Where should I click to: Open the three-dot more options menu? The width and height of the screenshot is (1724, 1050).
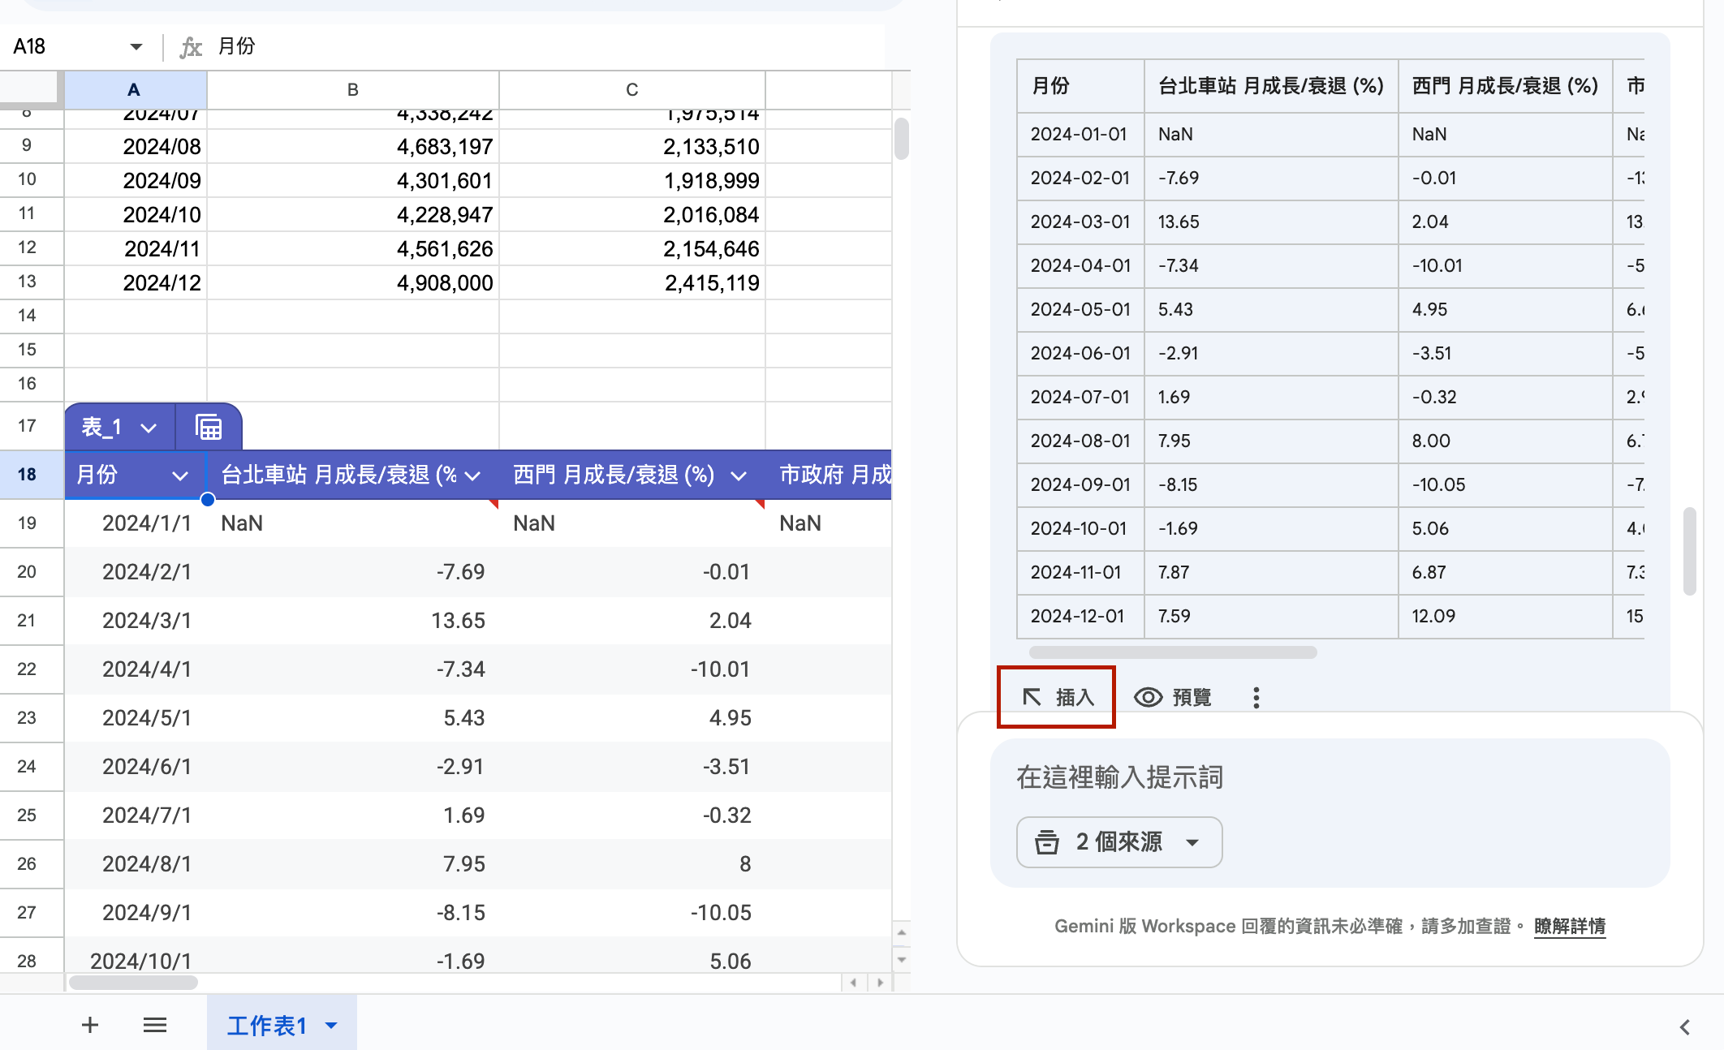point(1256,698)
